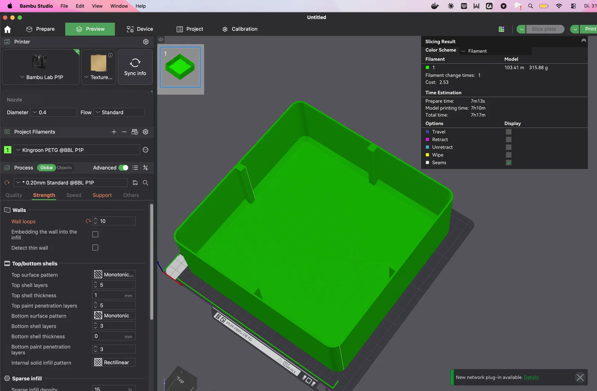The width and height of the screenshot is (597, 391).
Task: Save the 0.20mm Standard preset
Action: [135, 183]
